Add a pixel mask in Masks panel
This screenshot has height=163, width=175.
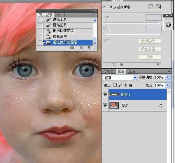151,7
